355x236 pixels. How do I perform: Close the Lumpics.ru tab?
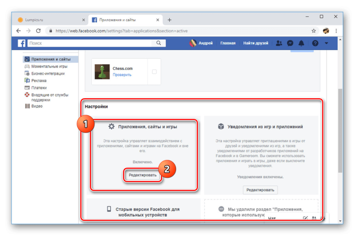tap(83, 20)
